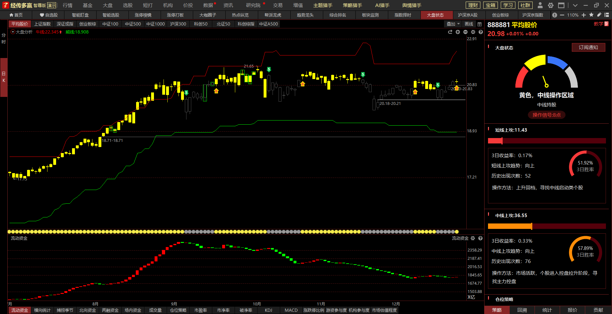
Task: Click the 中线上攻 orange progress bar
Action: click(510, 226)
